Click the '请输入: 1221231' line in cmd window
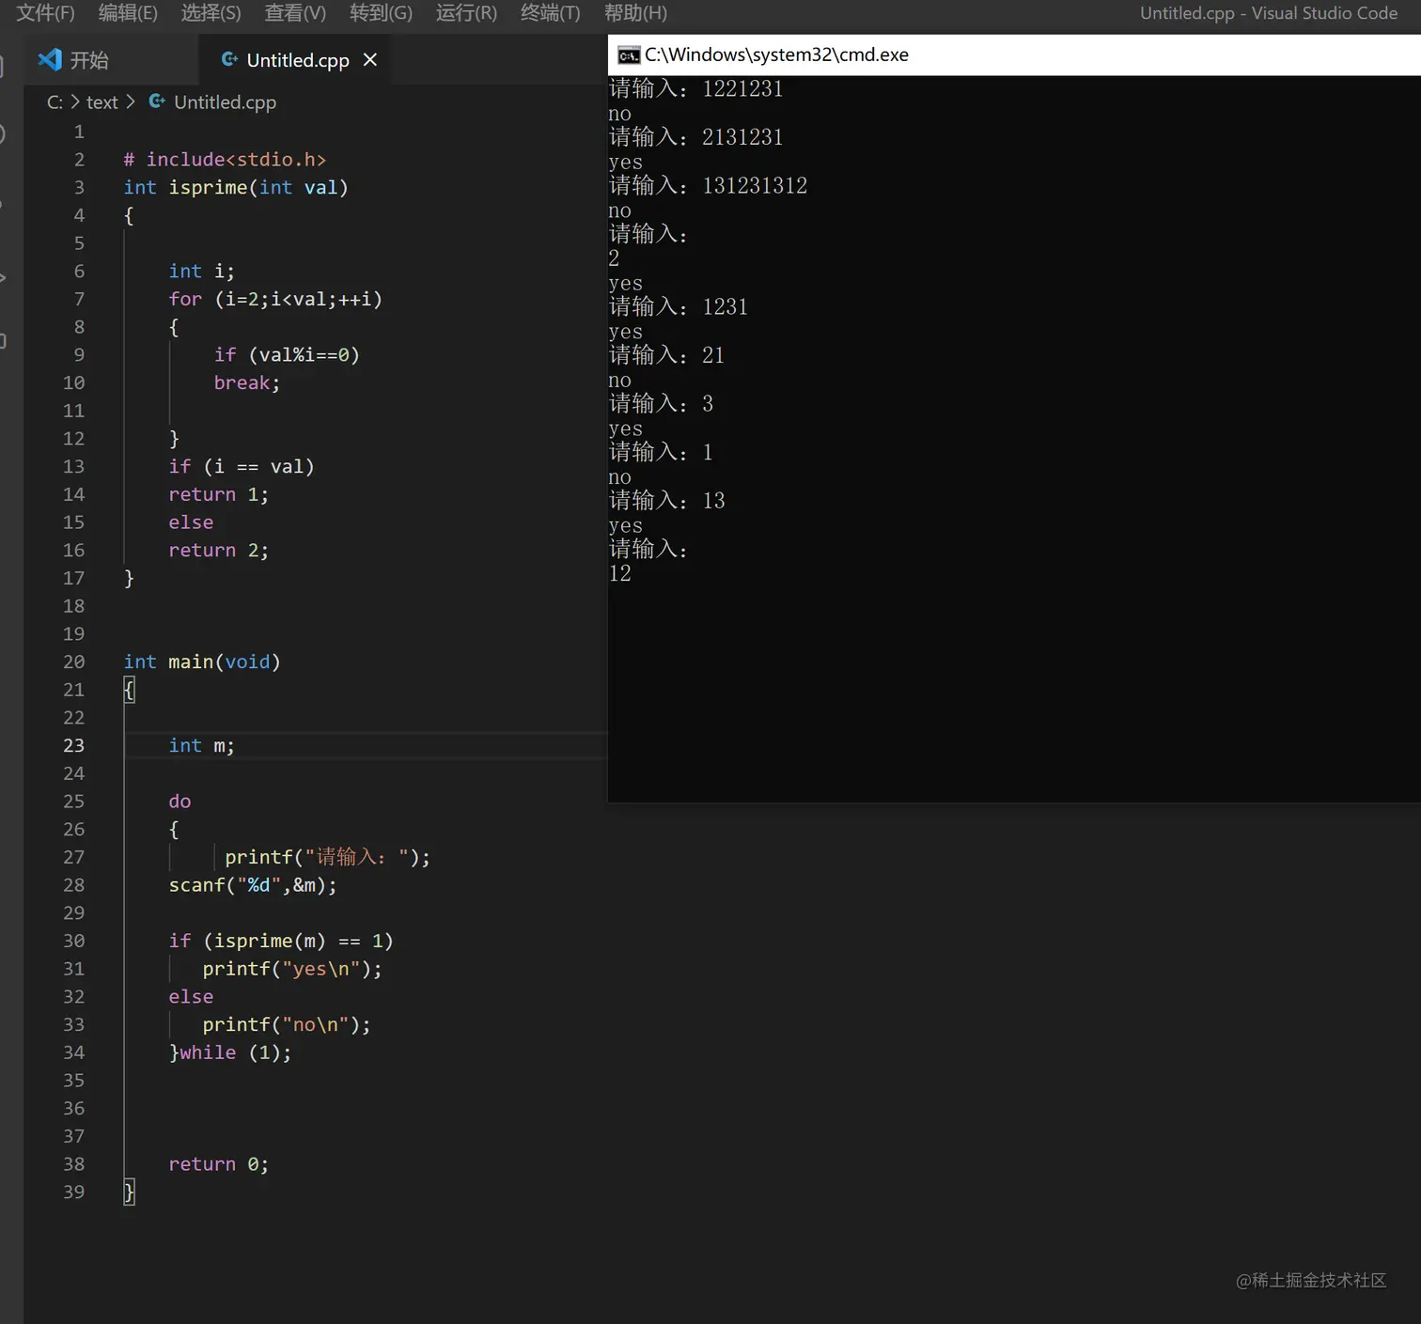The width and height of the screenshot is (1421, 1324). click(695, 88)
